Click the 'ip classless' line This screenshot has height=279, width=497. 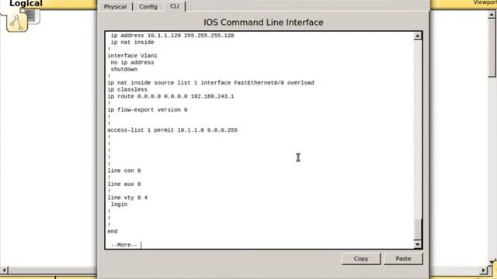[127, 90]
